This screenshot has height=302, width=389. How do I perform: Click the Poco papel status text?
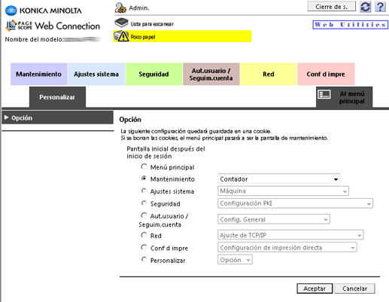[143, 37]
